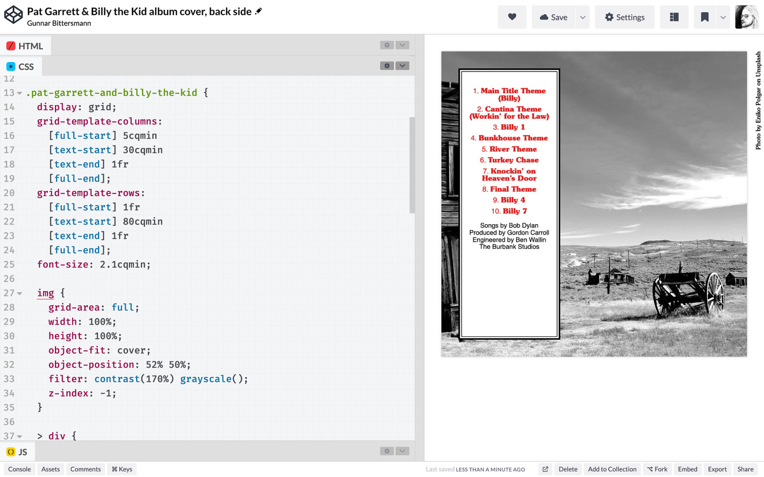Click the CodePen logo icon
The image size is (764, 477).
[13, 15]
